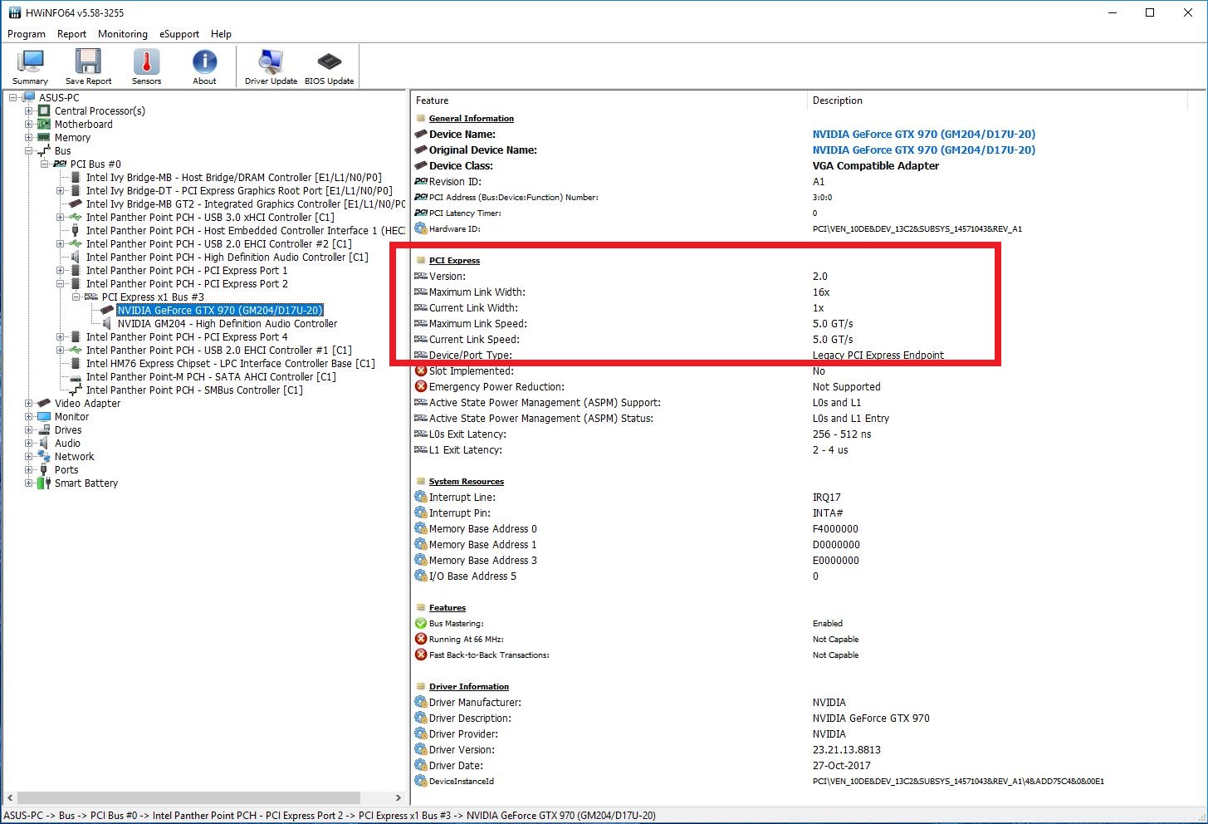
Task: Click the tree panel horizontal scrollbar thumb
Action: click(188, 797)
